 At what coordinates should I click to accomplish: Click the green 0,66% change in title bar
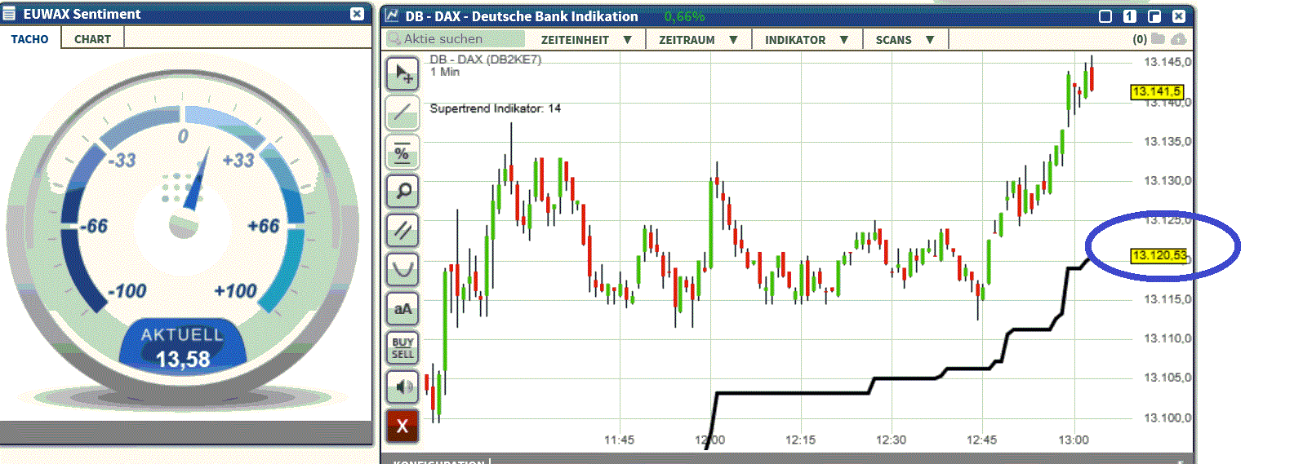(684, 16)
